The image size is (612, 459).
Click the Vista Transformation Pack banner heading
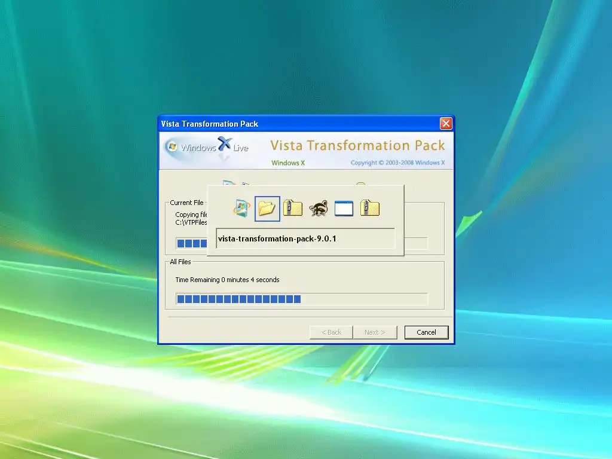click(x=357, y=145)
